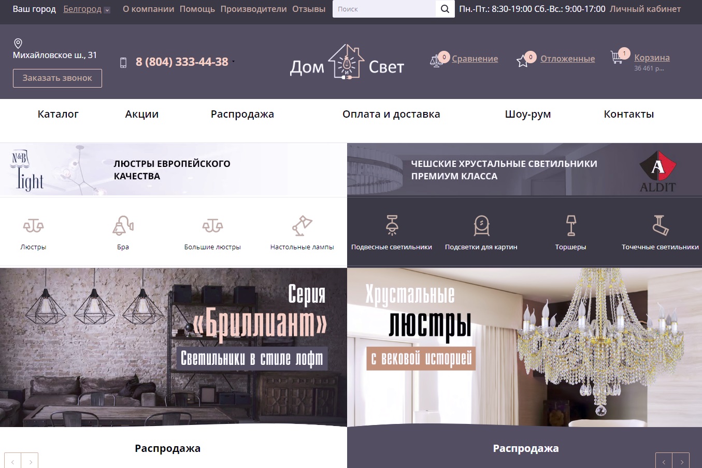Open the Торшеры category icon
This screenshot has height=468, width=702.
tap(570, 226)
